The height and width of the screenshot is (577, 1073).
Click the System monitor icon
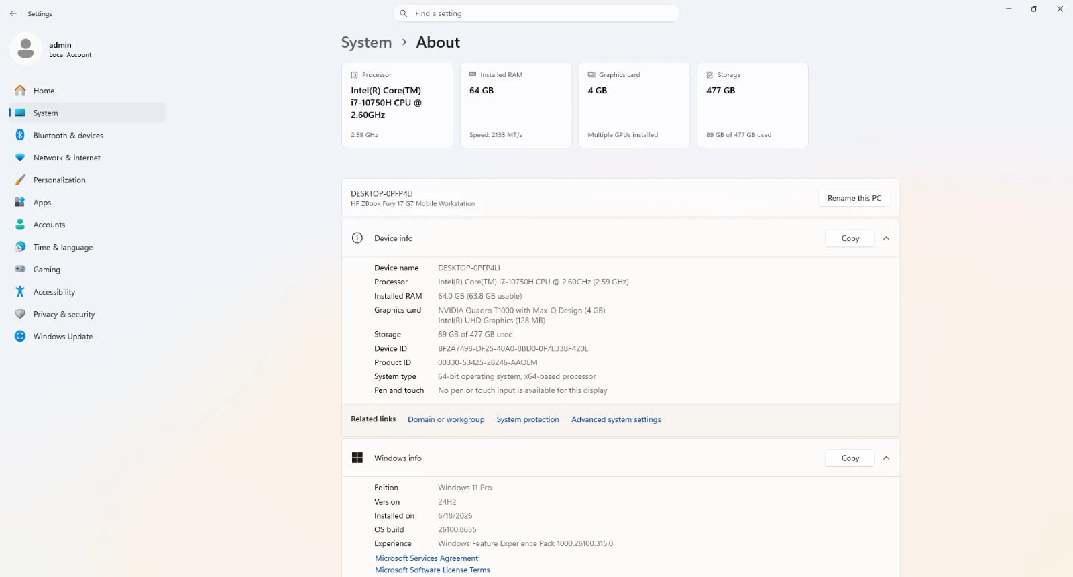(20, 113)
